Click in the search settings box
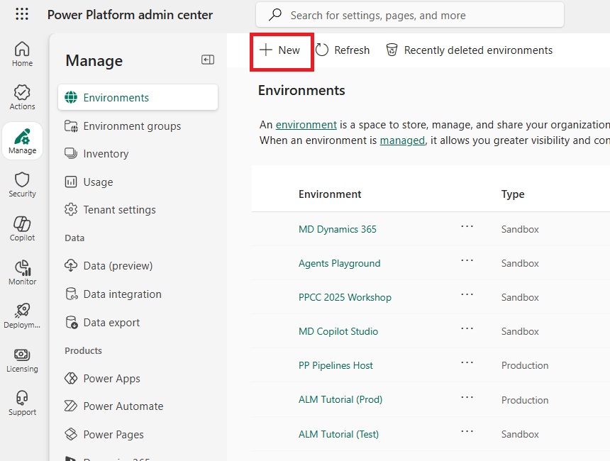The width and height of the screenshot is (610, 461). pos(410,15)
